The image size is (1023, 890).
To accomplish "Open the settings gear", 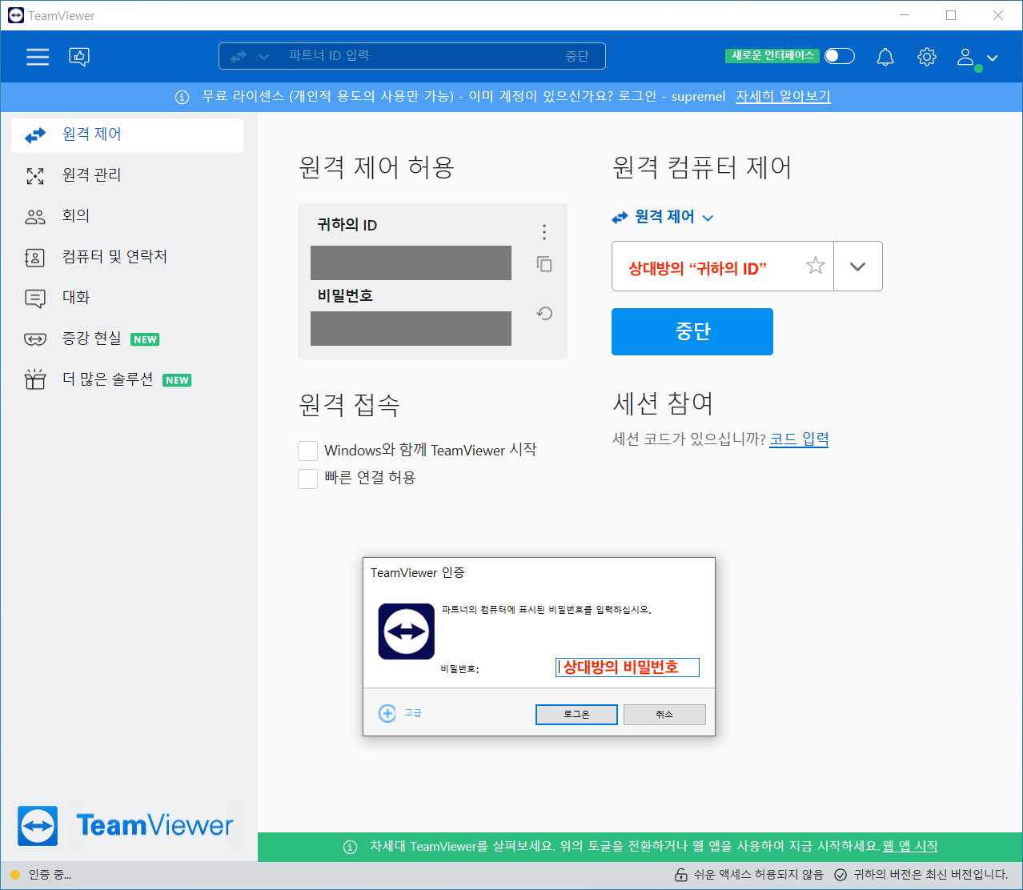I will (x=926, y=56).
